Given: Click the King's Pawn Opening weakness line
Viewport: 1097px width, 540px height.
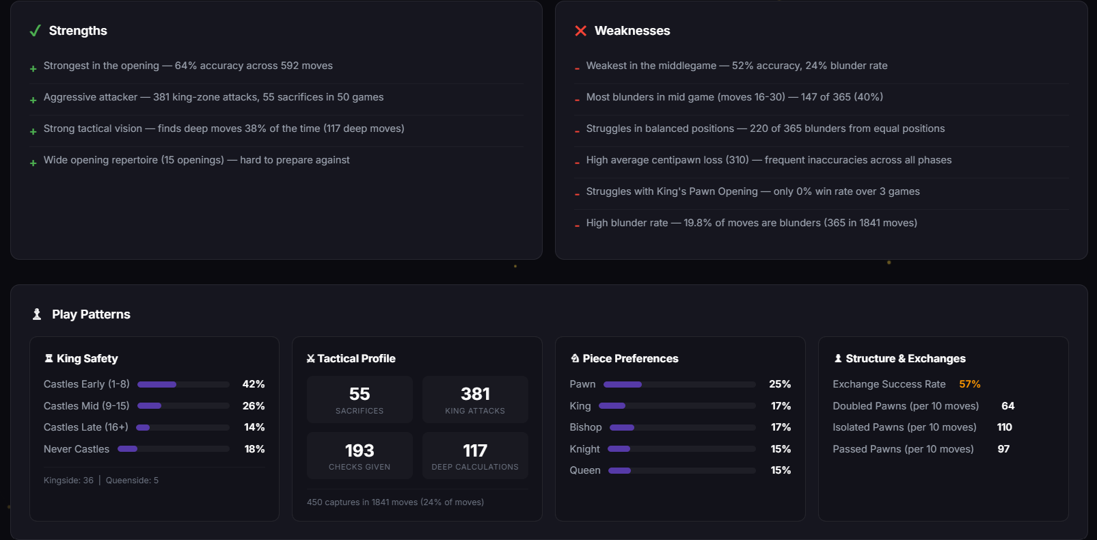Looking at the screenshot, I should 753,191.
